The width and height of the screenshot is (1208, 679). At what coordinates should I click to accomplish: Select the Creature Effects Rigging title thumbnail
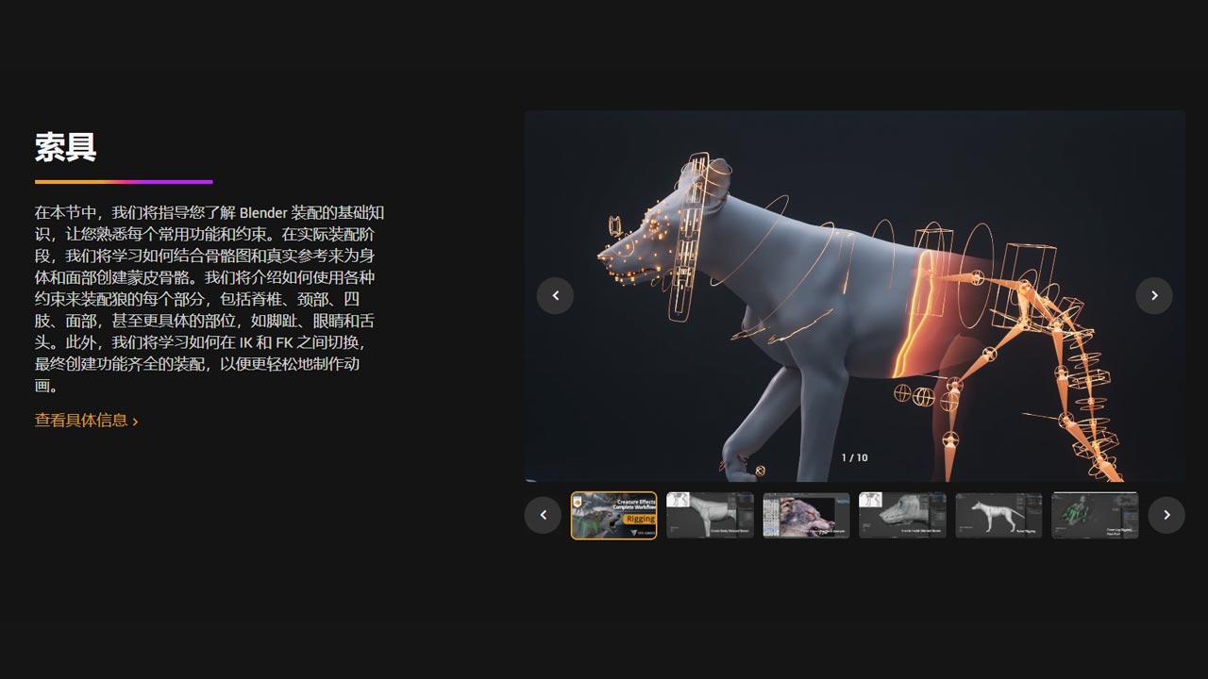pos(613,515)
